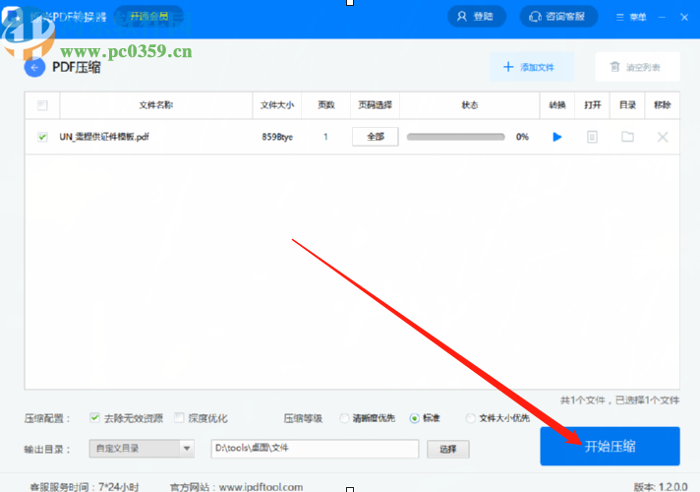Open output folder icon in file row
Image resolution: width=700 pixels, height=492 pixels.
pyautogui.click(x=627, y=137)
